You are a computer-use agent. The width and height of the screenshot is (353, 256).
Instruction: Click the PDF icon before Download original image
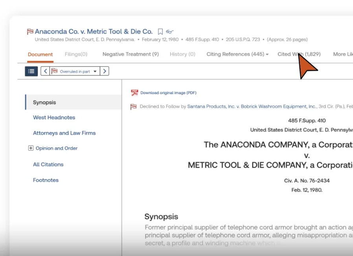pyautogui.click(x=134, y=93)
